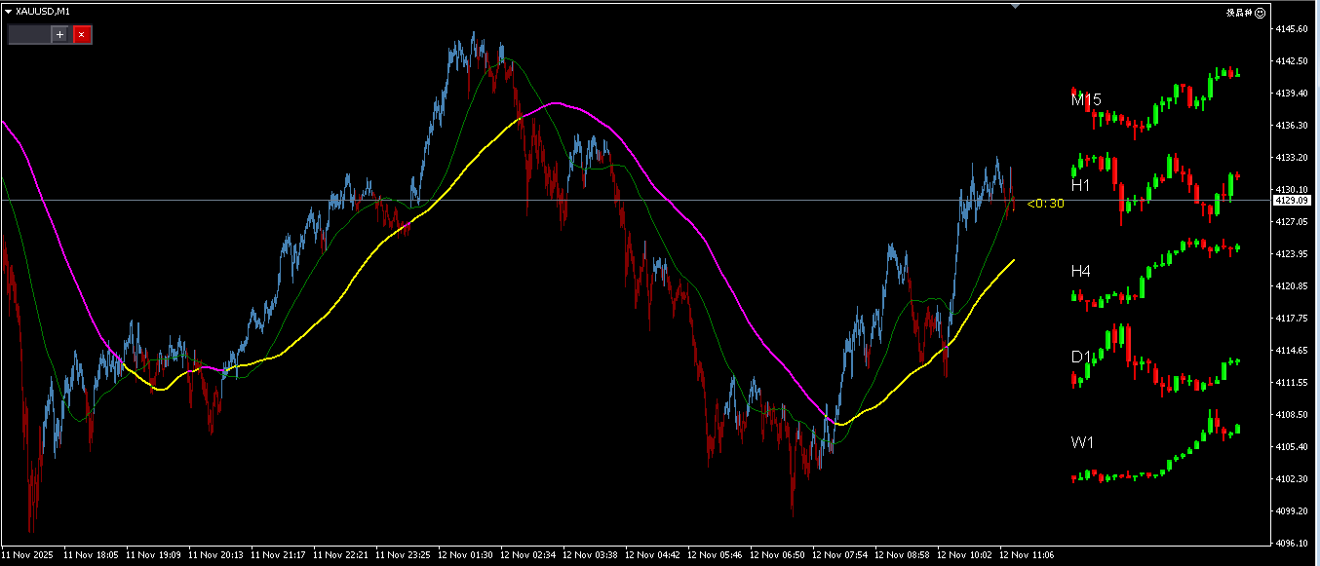Image resolution: width=1320 pixels, height=566 pixels.
Task: Click the chart shift triangle marker at top
Action: point(1015,6)
